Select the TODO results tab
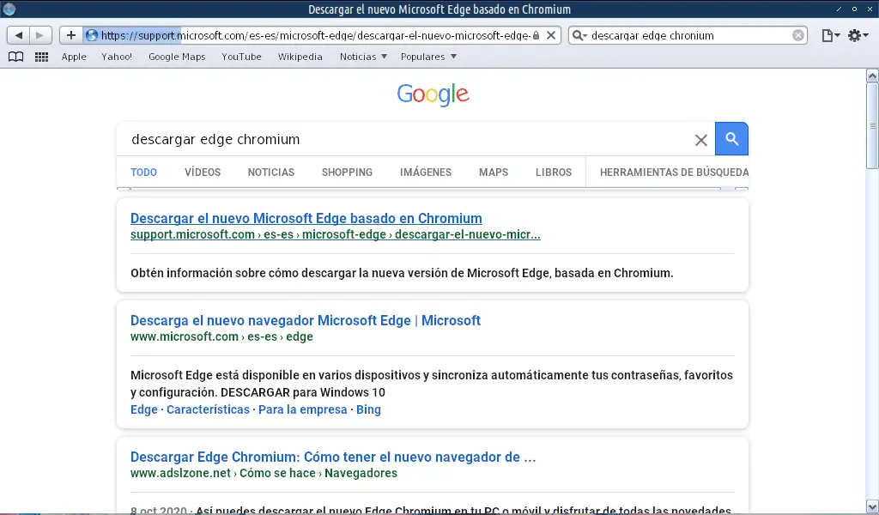 143,172
